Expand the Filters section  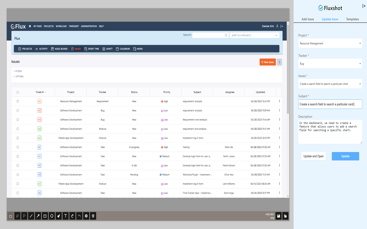point(17,71)
